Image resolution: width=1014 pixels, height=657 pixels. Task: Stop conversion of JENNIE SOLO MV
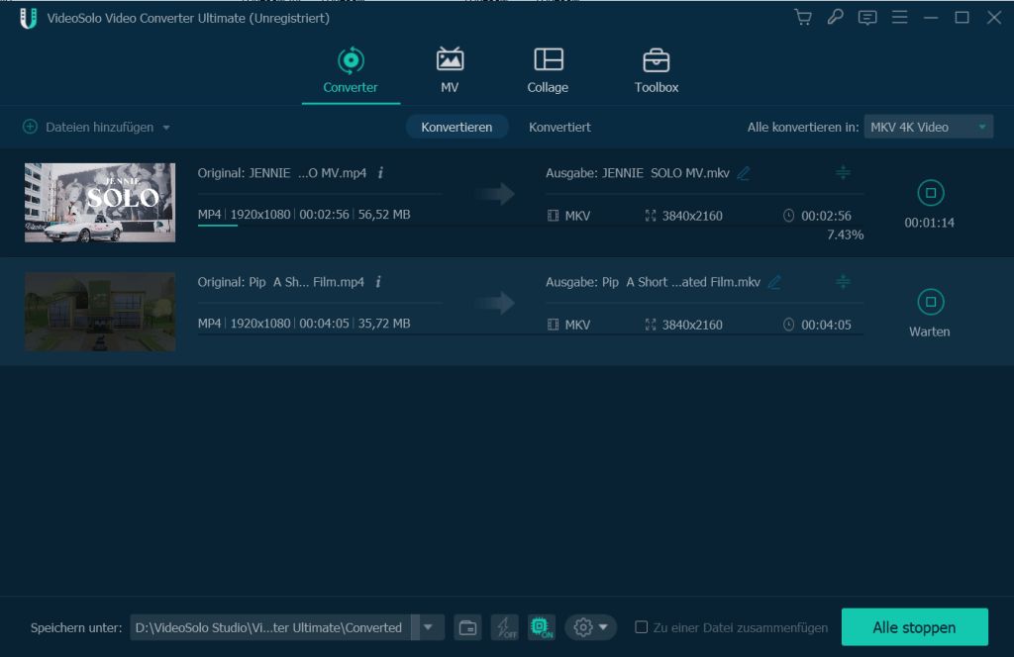click(930, 193)
